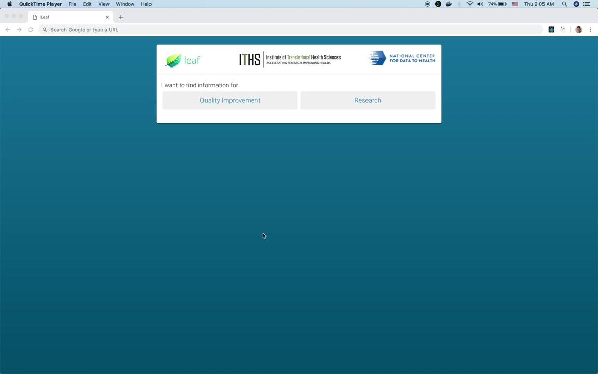Open the Apple menu
This screenshot has height=374, width=598.
coord(9,4)
